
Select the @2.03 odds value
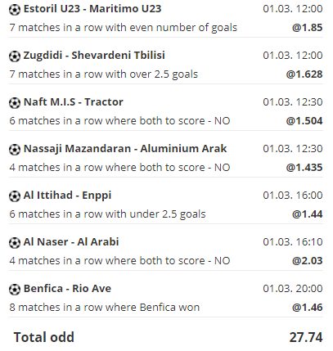(x=307, y=261)
